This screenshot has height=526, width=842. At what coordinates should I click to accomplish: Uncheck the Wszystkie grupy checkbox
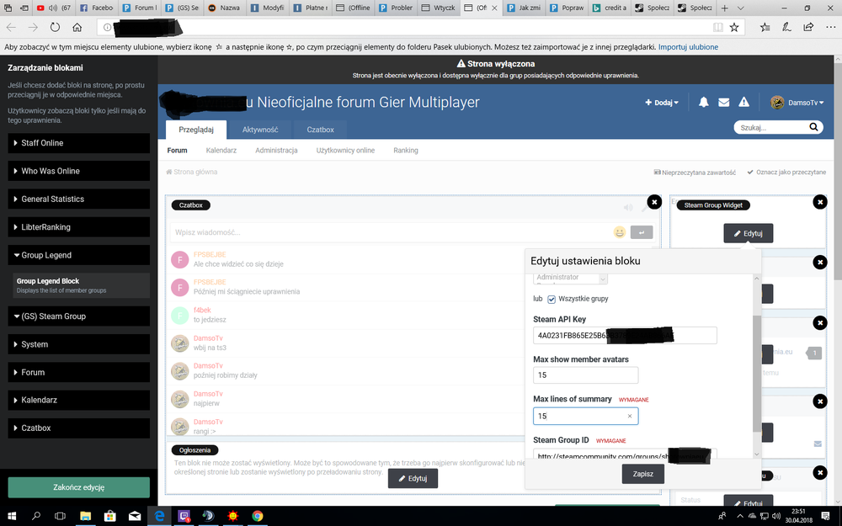pyautogui.click(x=551, y=299)
